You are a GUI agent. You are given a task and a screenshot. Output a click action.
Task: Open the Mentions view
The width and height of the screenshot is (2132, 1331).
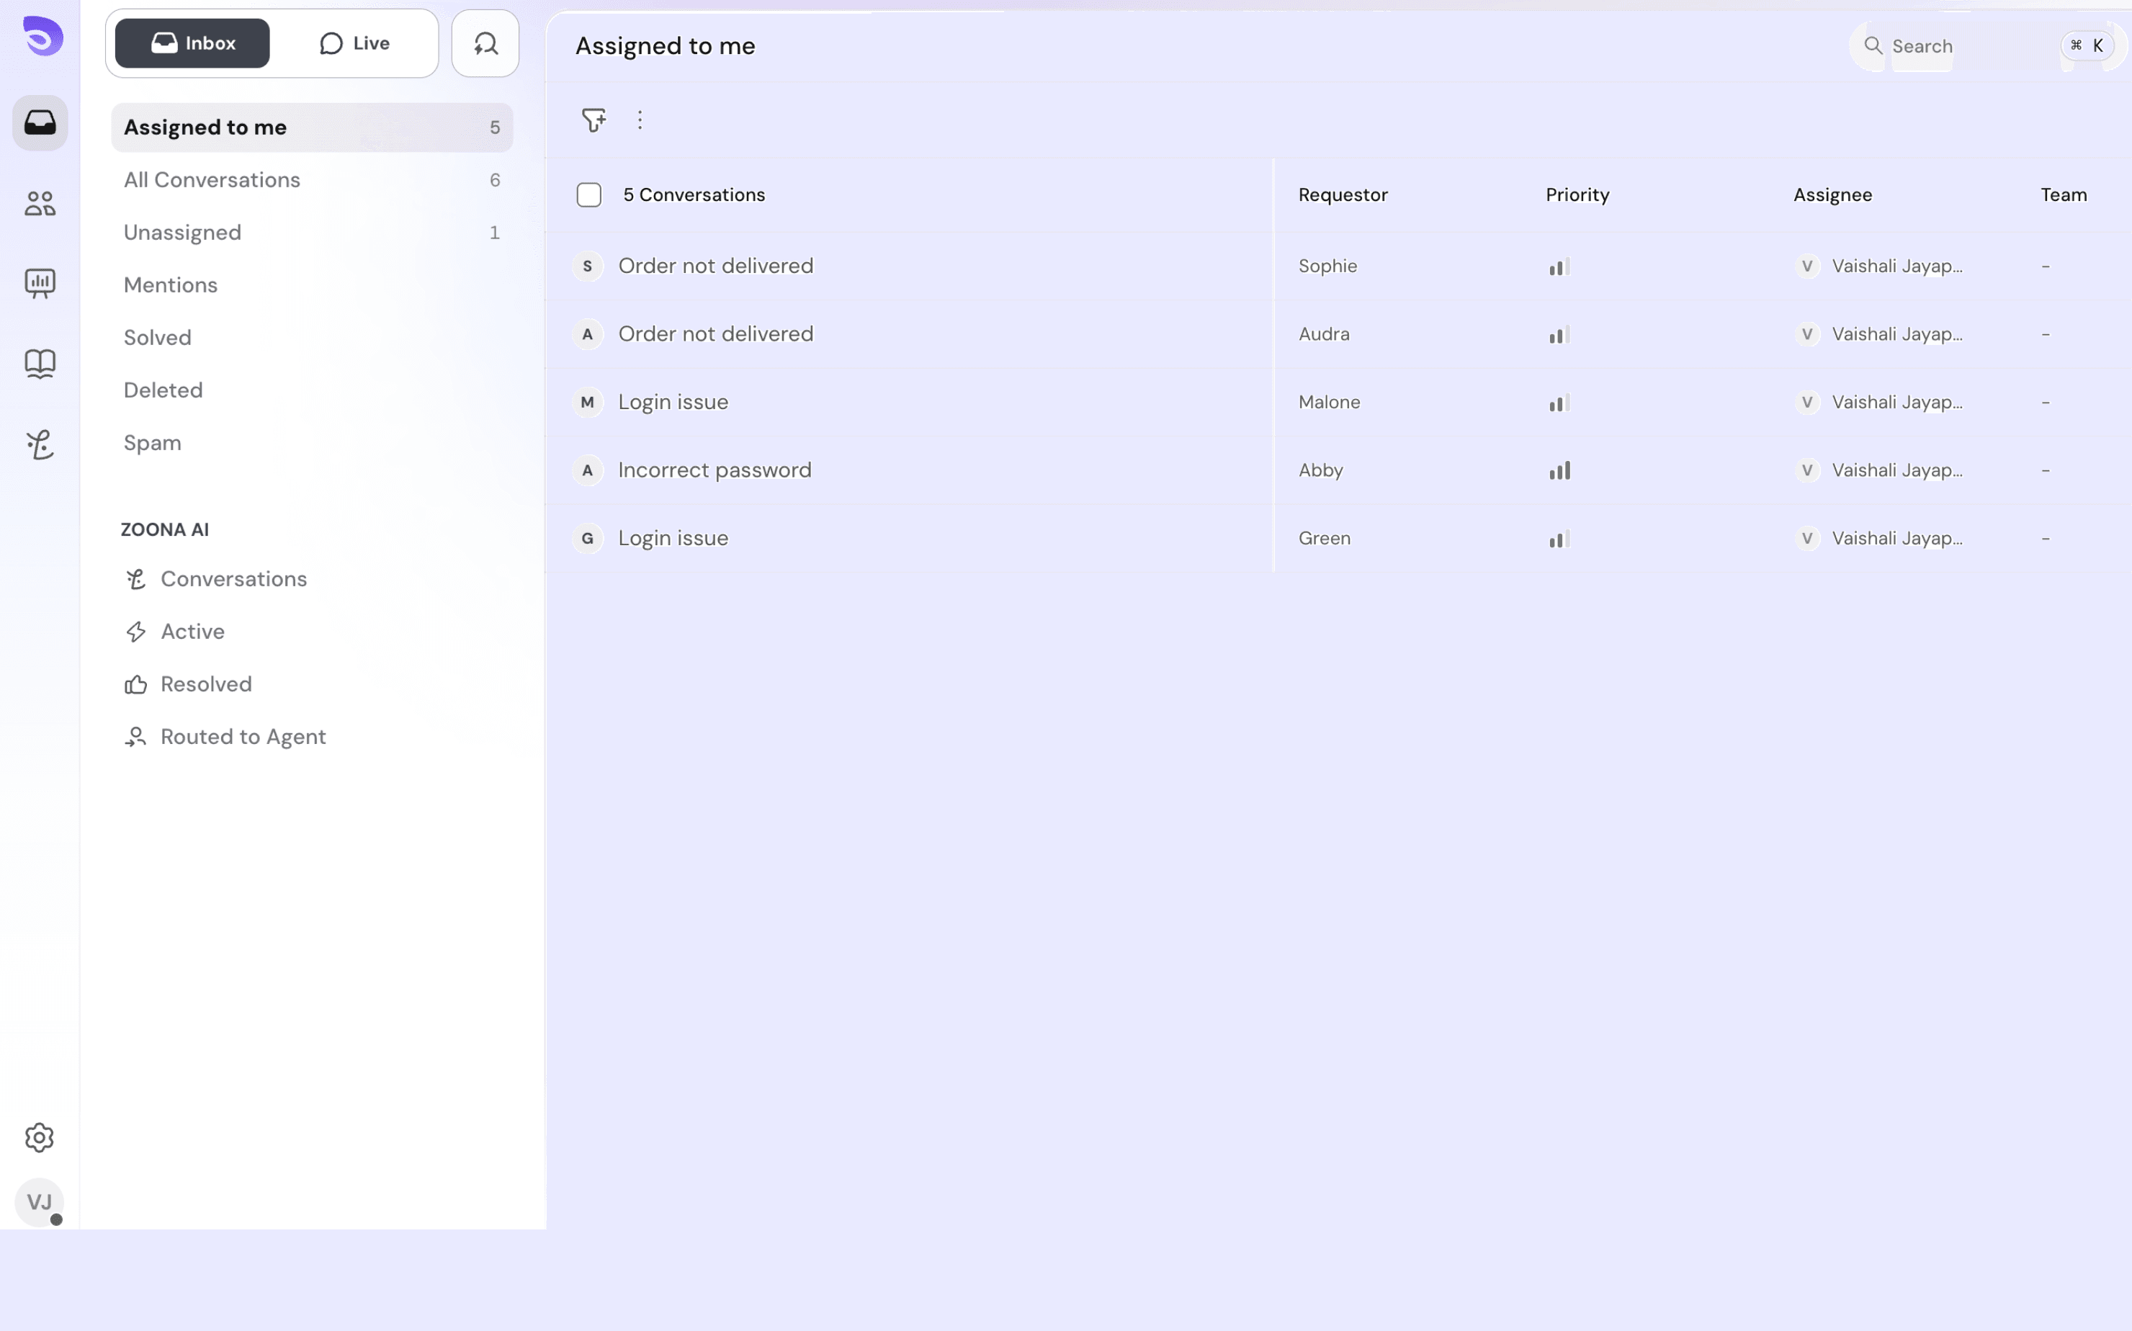(312, 285)
